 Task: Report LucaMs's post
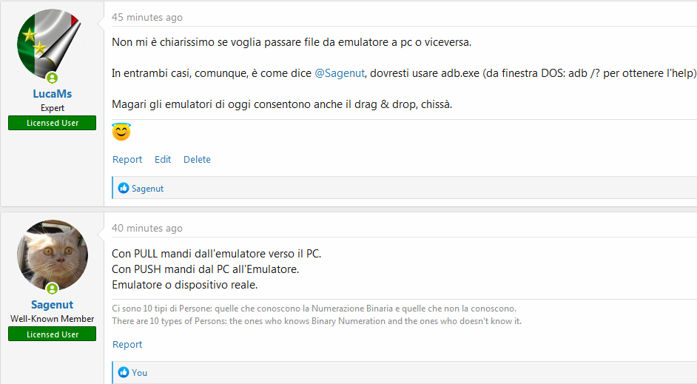127,160
